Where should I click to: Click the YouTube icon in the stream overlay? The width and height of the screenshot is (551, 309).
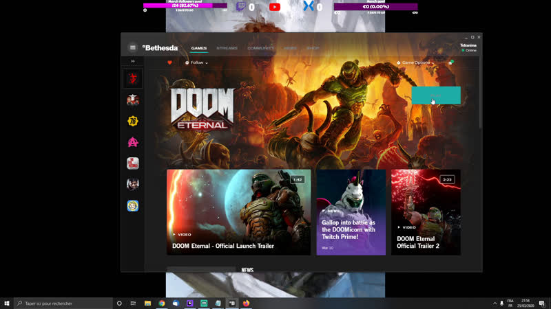275,7
